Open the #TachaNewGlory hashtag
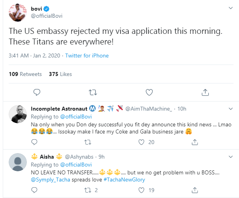 point(124,180)
